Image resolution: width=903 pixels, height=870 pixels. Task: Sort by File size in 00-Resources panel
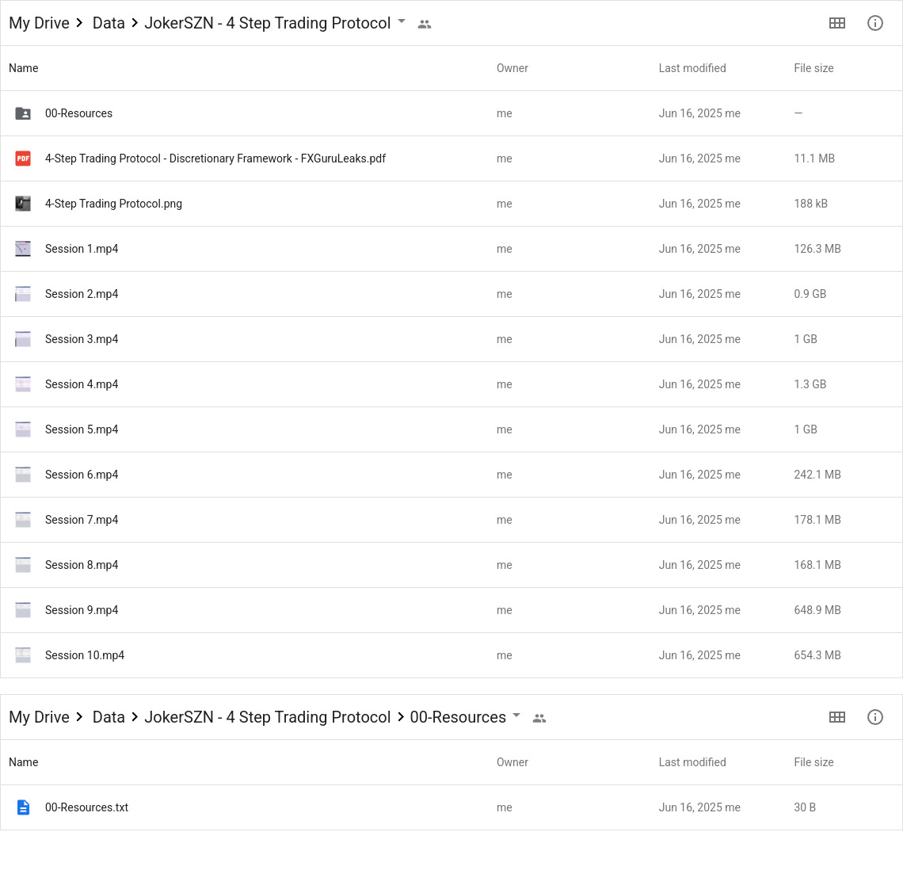click(813, 762)
